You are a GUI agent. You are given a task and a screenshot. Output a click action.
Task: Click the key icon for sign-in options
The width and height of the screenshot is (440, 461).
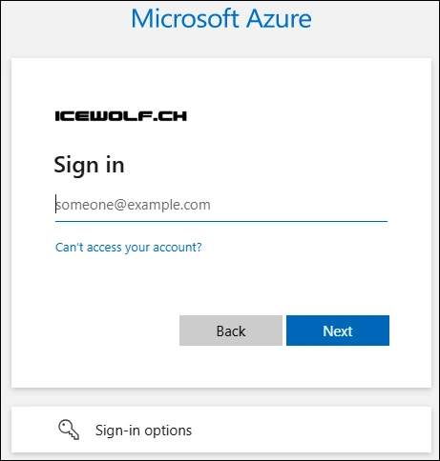coord(69,430)
